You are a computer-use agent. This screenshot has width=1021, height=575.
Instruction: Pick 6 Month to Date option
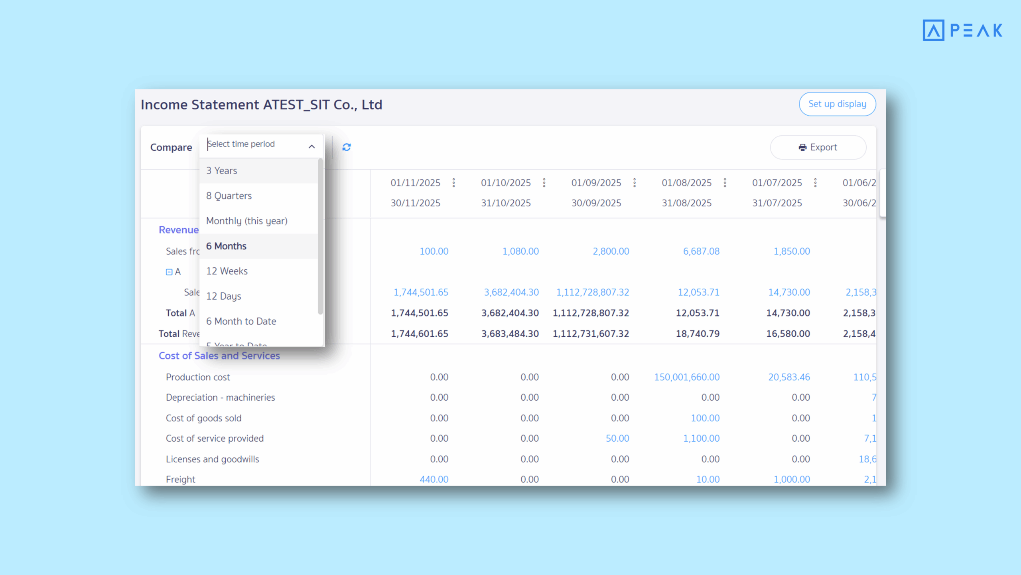[x=240, y=321]
